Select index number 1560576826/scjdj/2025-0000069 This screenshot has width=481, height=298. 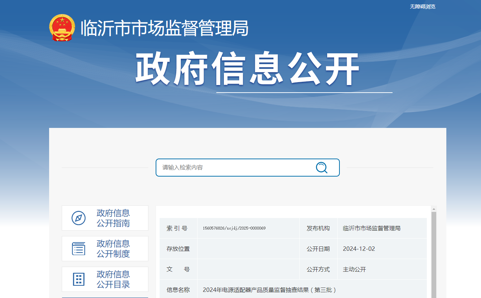[234, 228]
